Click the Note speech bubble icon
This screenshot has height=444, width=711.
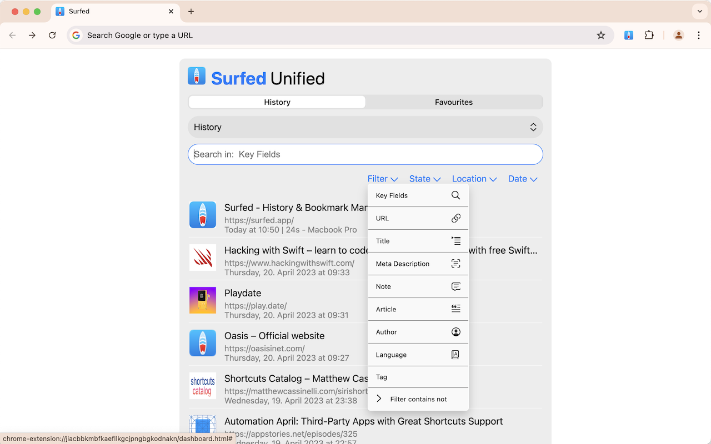(455, 286)
